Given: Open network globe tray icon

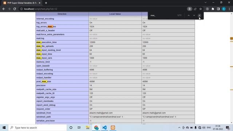Looking at the screenshot, I should 200,128.
